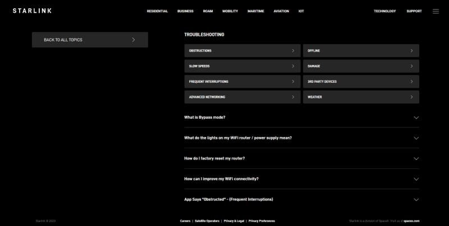
Task: Expand the App Says Obstructed chevron
Action: click(x=416, y=200)
